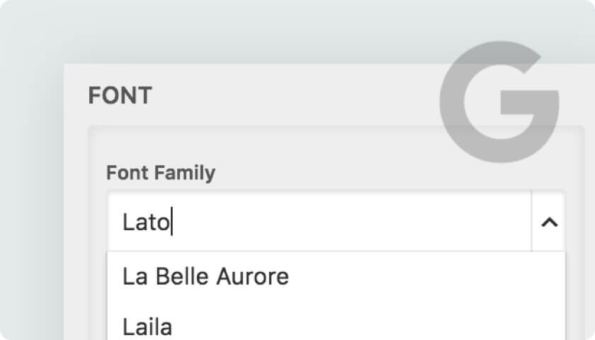
Task: Click the Font Family label
Action: tap(161, 173)
